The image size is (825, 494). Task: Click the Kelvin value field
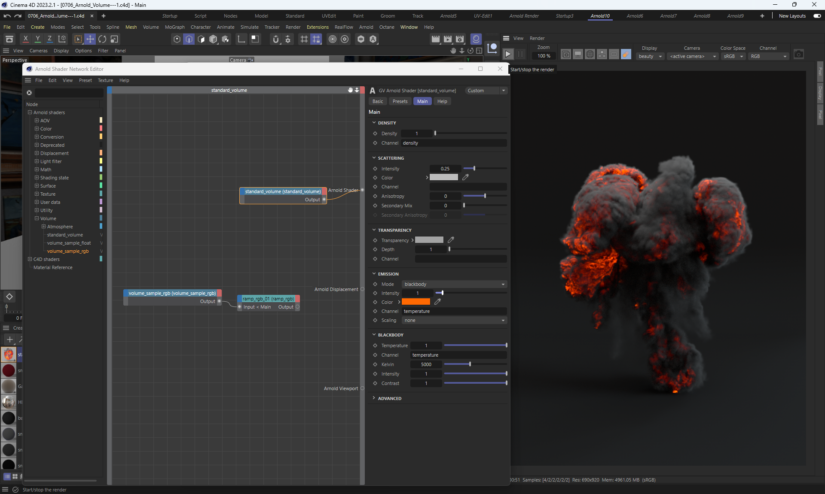coord(426,364)
